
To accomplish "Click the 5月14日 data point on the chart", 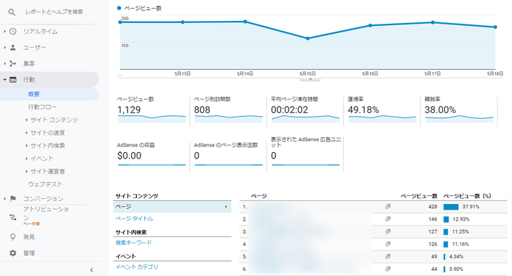I will click(x=245, y=22).
